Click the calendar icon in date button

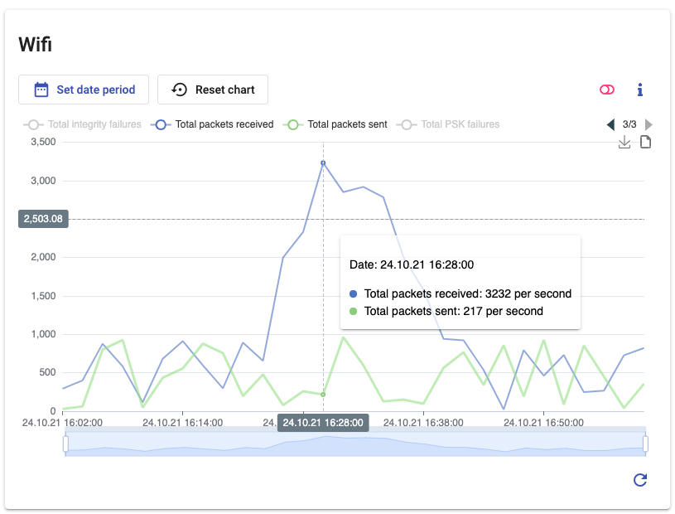tap(41, 90)
